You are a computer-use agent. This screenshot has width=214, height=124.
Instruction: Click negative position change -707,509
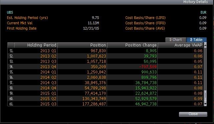click(148, 67)
